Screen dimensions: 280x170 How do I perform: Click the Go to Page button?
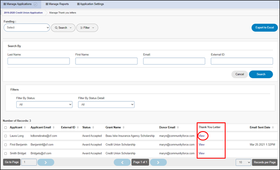pos(12,162)
